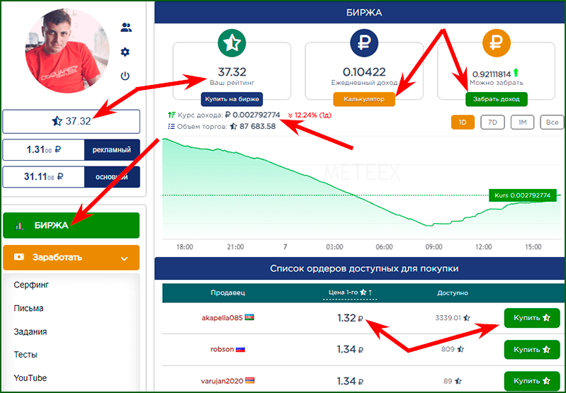Open Письма in the sidebar
Viewport: 566px width, 393px height.
(28, 309)
